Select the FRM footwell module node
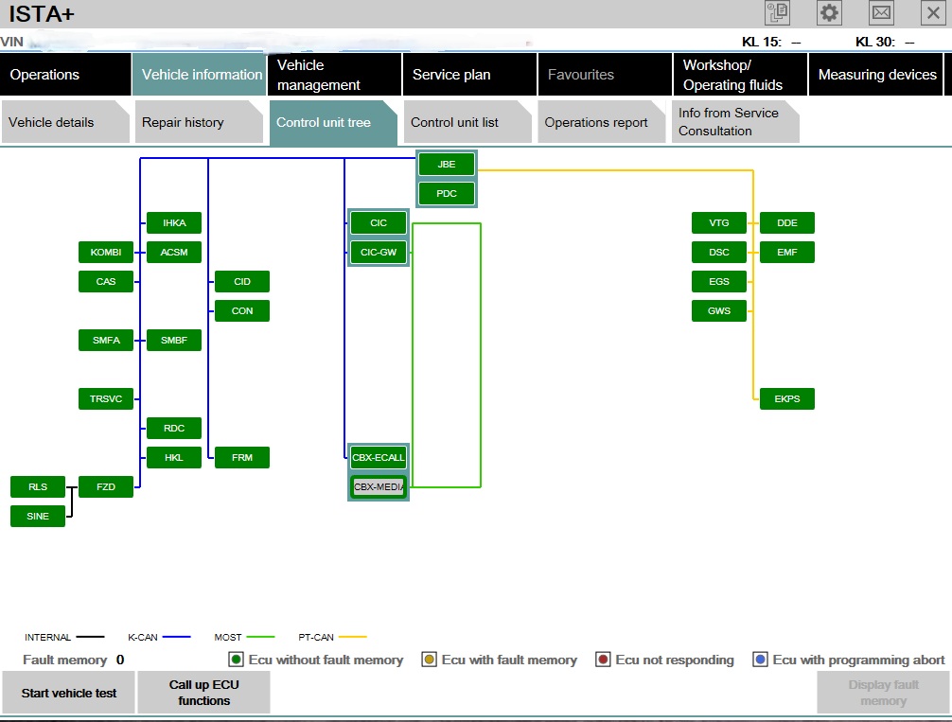Image resolution: width=952 pixels, height=722 pixels. click(x=242, y=458)
